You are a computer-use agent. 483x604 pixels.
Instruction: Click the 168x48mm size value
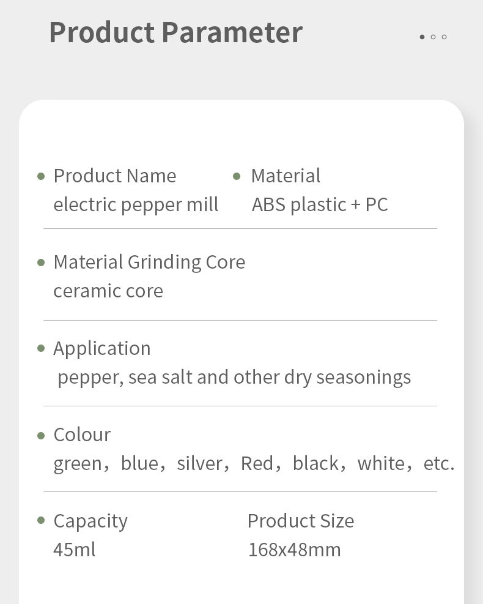pyautogui.click(x=295, y=550)
